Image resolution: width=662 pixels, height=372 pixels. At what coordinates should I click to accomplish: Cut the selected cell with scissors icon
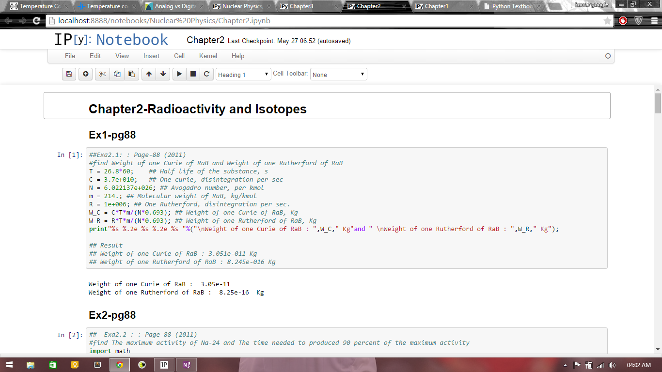click(102, 74)
